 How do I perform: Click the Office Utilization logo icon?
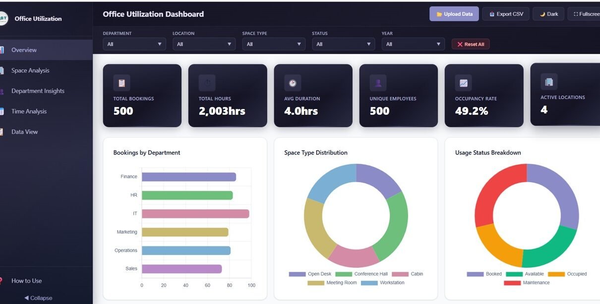3,19
